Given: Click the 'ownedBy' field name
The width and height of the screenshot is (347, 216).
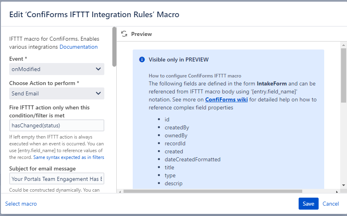Looking at the screenshot, I should tap(176, 135).
